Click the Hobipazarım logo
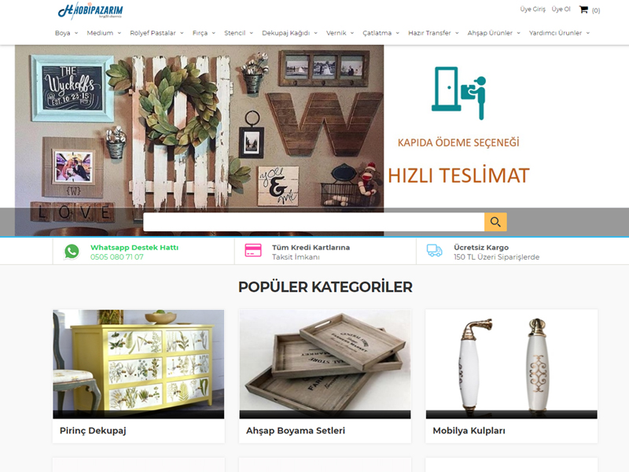 (90, 11)
